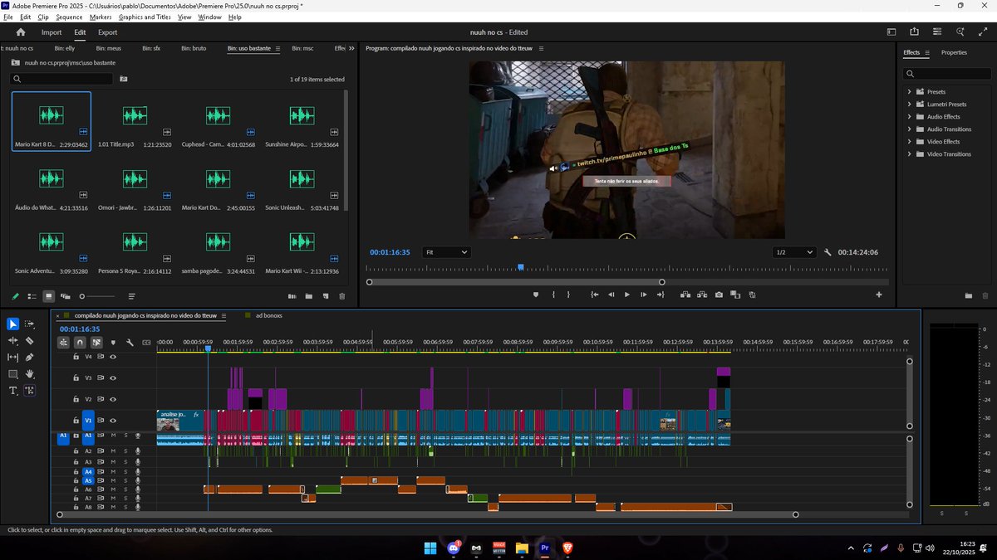Screen dimensions: 997x560
Task: Switch bin to list view
Action: coord(32,296)
